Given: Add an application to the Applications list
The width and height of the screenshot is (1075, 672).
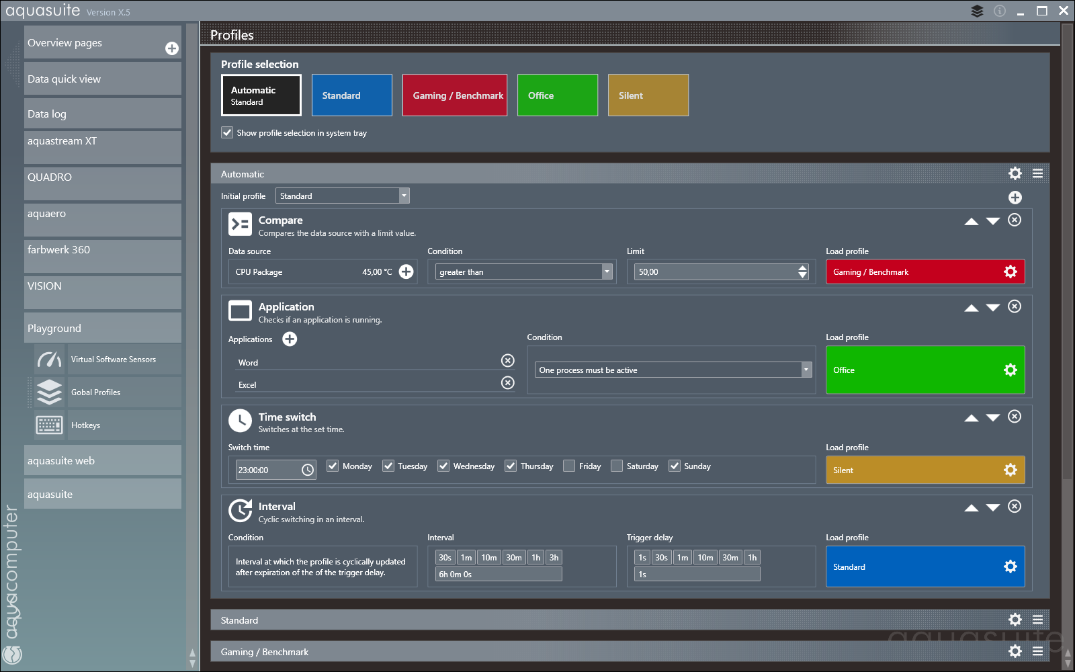Looking at the screenshot, I should (290, 339).
